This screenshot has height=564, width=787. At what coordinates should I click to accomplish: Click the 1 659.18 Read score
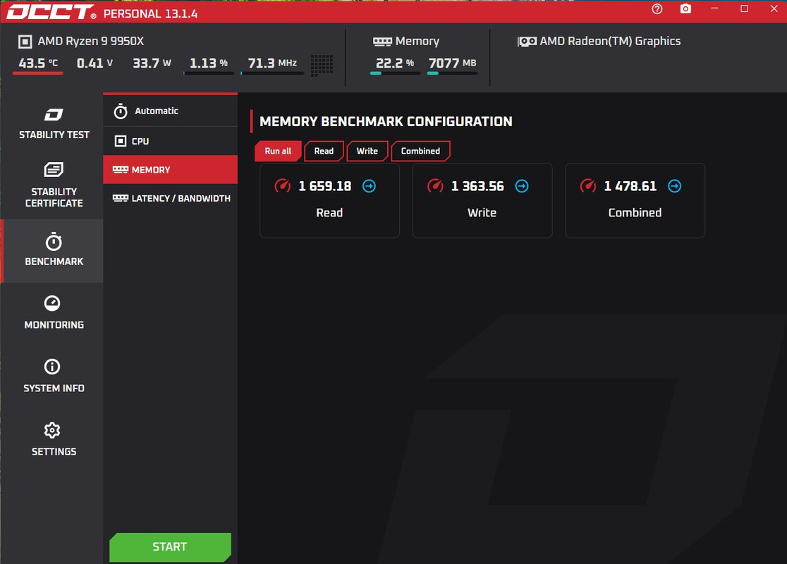tap(324, 186)
